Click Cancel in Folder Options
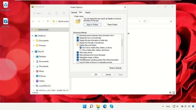The image size is (196, 110). point(108,75)
